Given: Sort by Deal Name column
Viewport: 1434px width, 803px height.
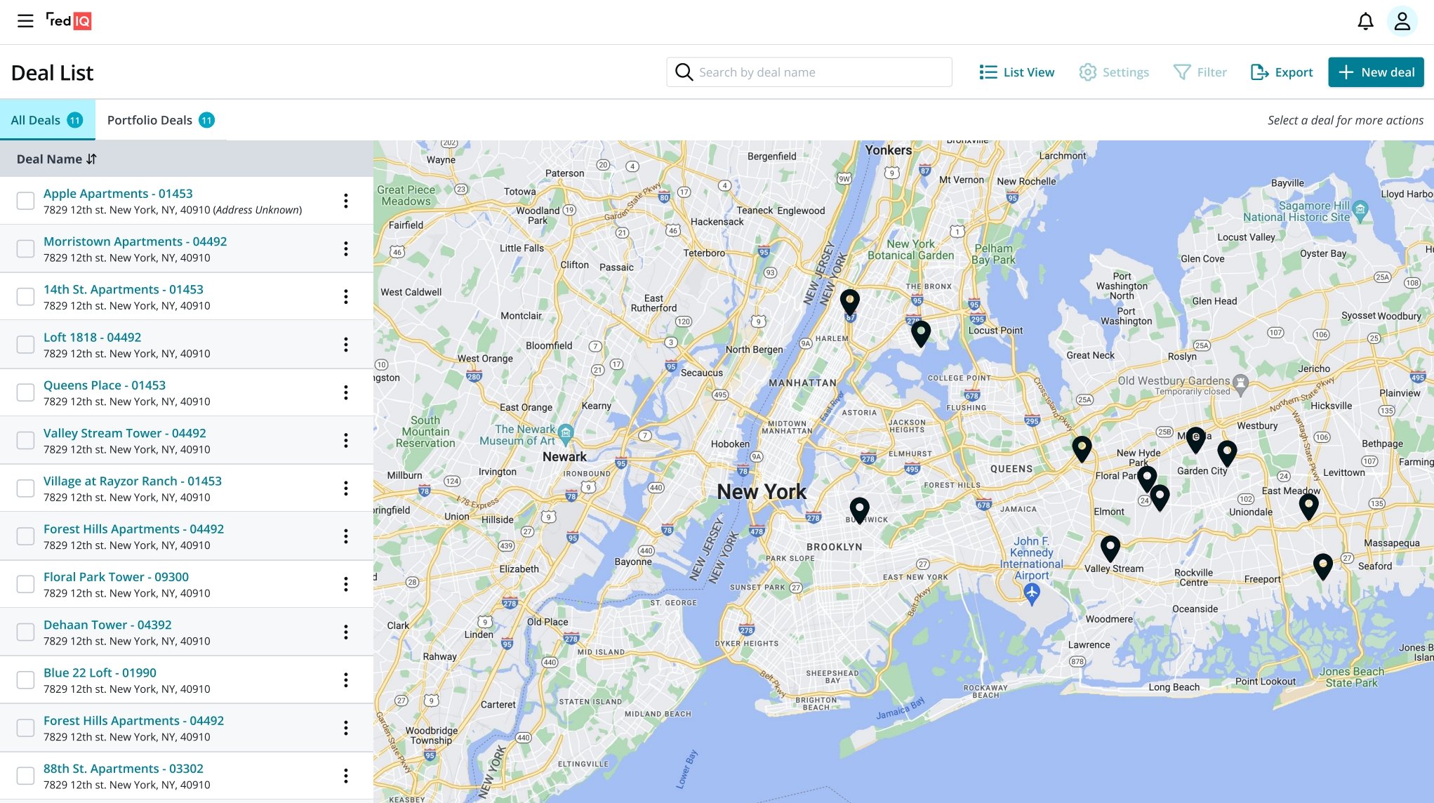Looking at the screenshot, I should pos(57,159).
